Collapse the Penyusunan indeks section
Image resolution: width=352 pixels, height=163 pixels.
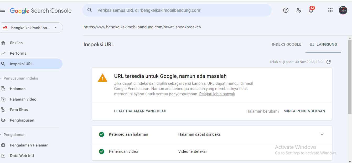(x=19, y=78)
